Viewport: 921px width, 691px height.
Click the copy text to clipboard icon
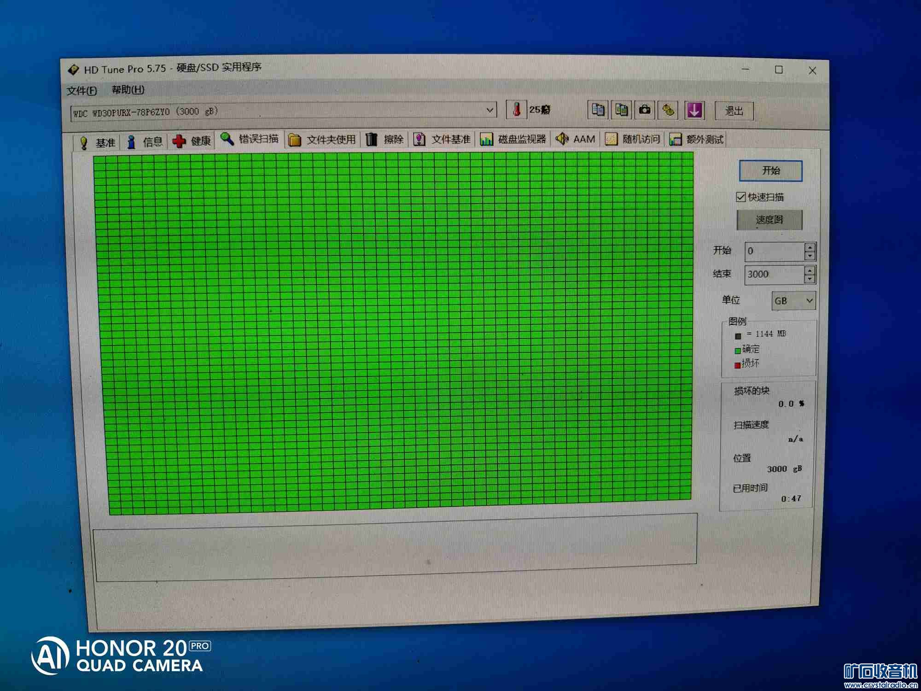click(x=598, y=110)
